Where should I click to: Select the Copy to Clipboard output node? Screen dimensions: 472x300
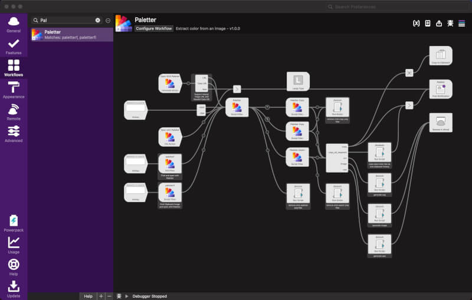pos(441,55)
